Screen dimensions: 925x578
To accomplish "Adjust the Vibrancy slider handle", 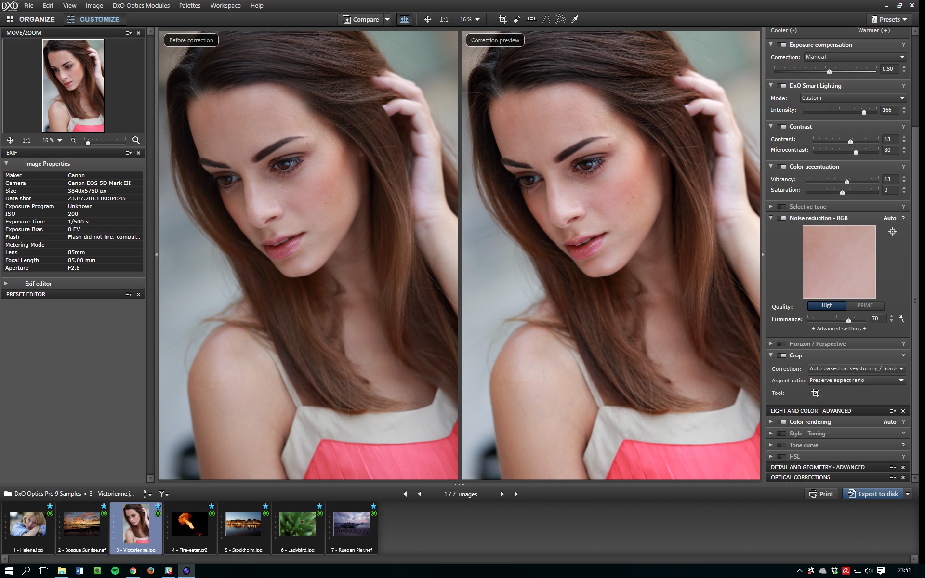I will click(846, 181).
